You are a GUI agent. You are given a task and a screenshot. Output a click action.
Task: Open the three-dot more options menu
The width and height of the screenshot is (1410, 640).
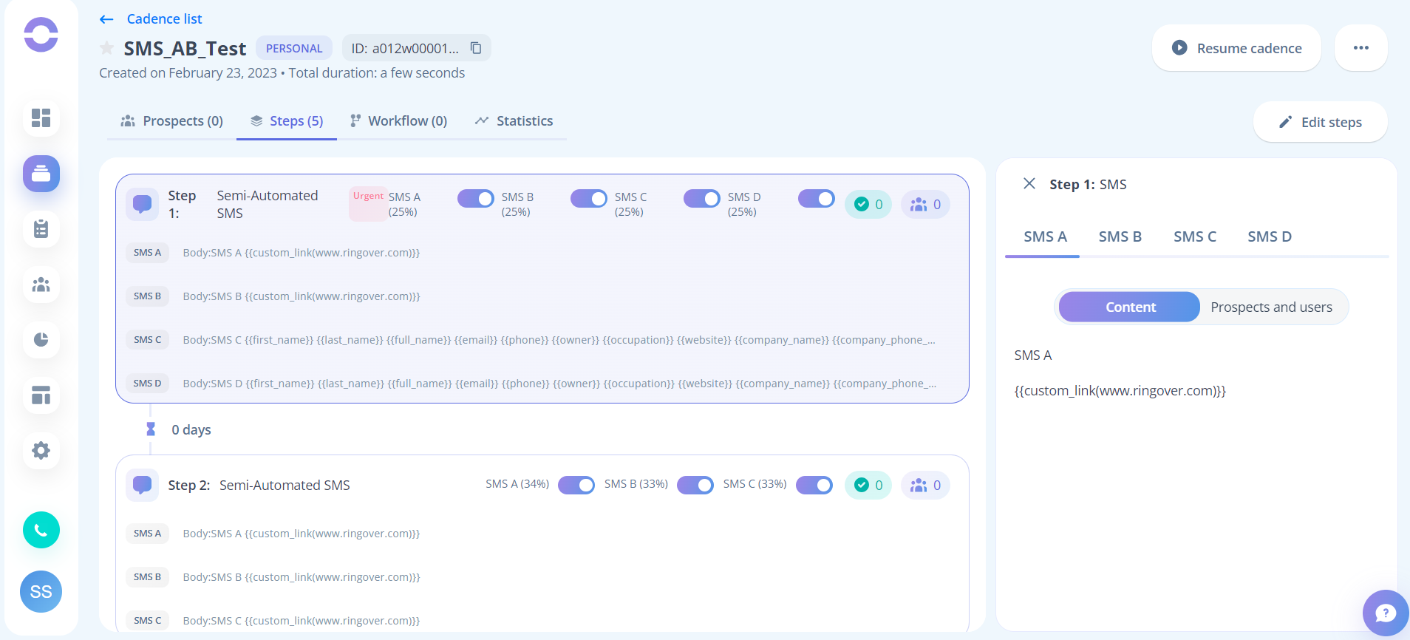click(1360, 48)
